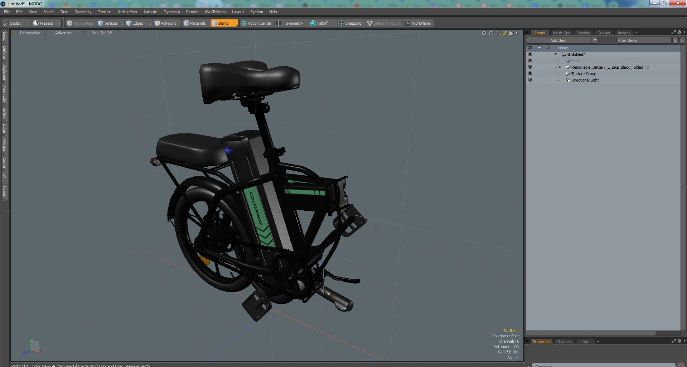Expand the Properties panel options arrow
Image resolution: width=687 pixels, height=367 pixels.
coord(684,341)
